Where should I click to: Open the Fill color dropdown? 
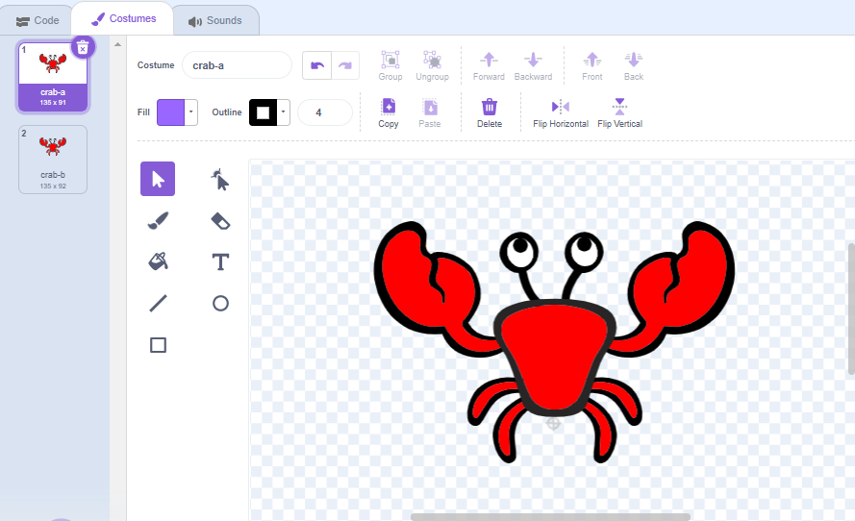[x=191, y=112]
